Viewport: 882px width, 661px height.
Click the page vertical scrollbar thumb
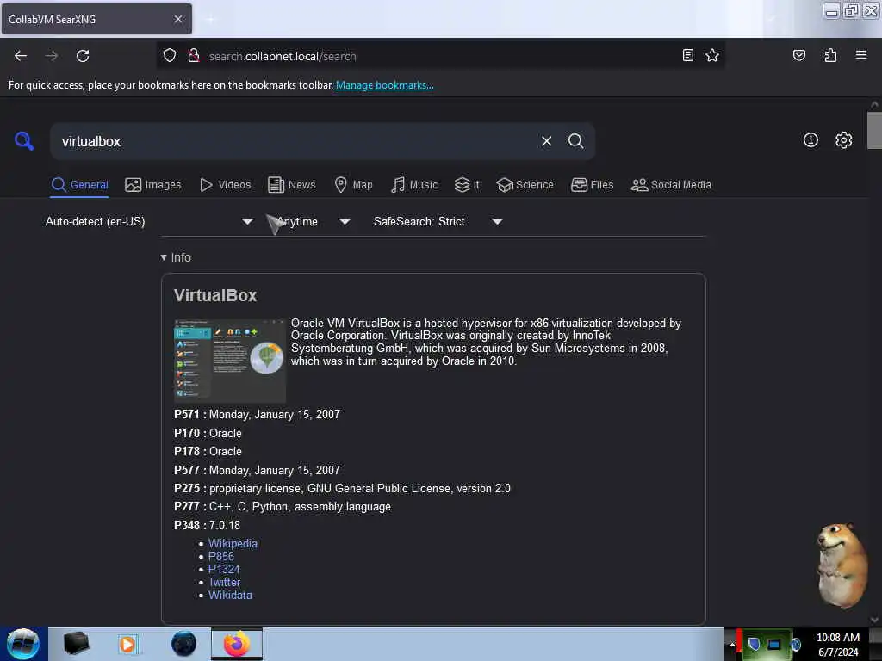874,131
